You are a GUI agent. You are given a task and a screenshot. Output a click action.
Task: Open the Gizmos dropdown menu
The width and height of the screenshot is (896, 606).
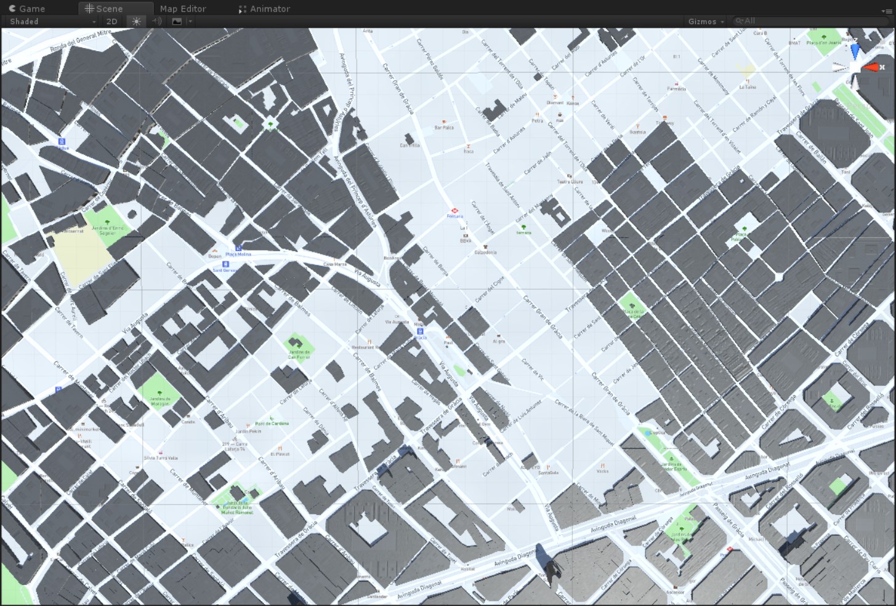click(704, 21)
